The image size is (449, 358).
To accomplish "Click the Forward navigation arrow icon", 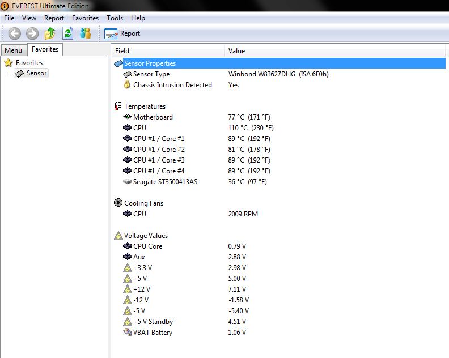I will (32, 33).
